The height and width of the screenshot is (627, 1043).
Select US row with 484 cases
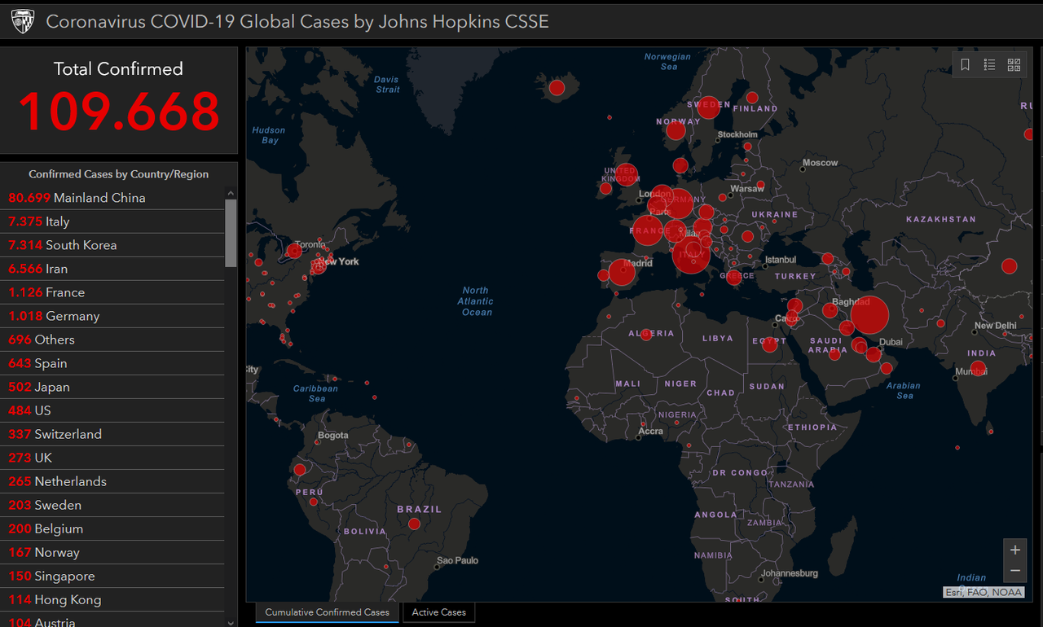[x=112, y=410]
